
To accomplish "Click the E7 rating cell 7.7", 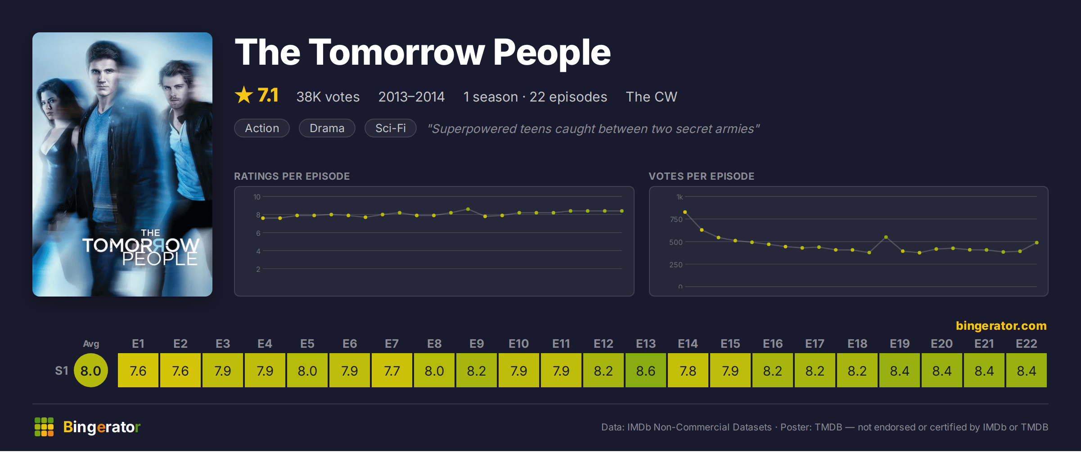I will (x=392, y=371).
